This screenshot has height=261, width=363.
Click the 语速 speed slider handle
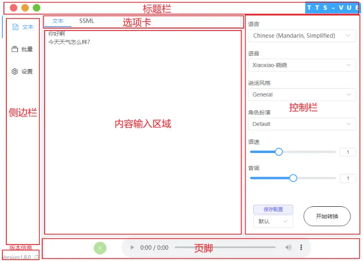click(x=279, y=152)
